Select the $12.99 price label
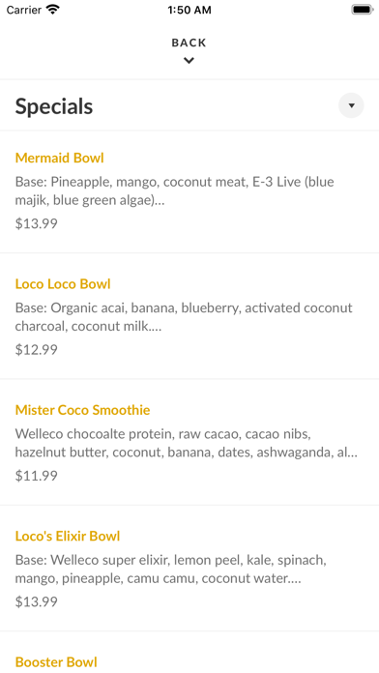This screenshot has height=673, width=379. (37, 350)
